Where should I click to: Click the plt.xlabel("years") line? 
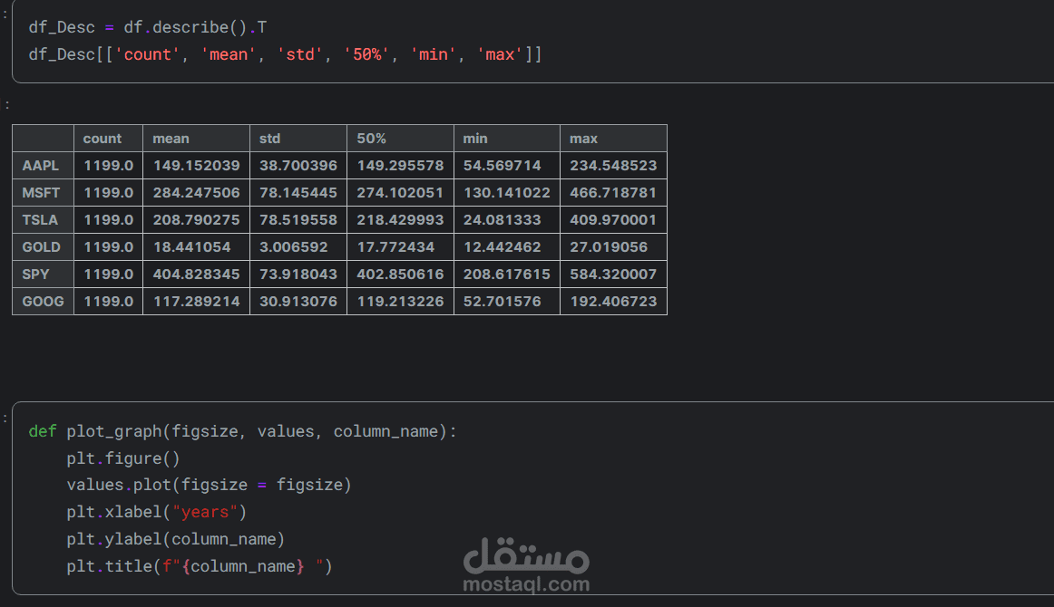(157, 512)
